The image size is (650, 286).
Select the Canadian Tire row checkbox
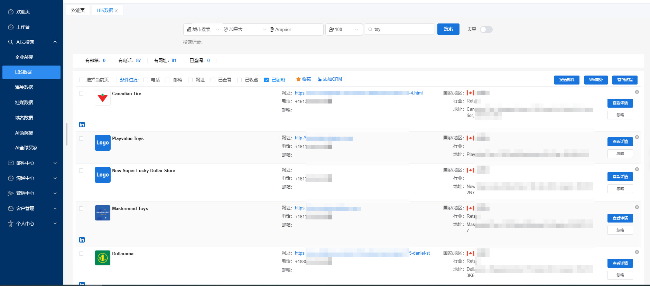pos(81,93)
